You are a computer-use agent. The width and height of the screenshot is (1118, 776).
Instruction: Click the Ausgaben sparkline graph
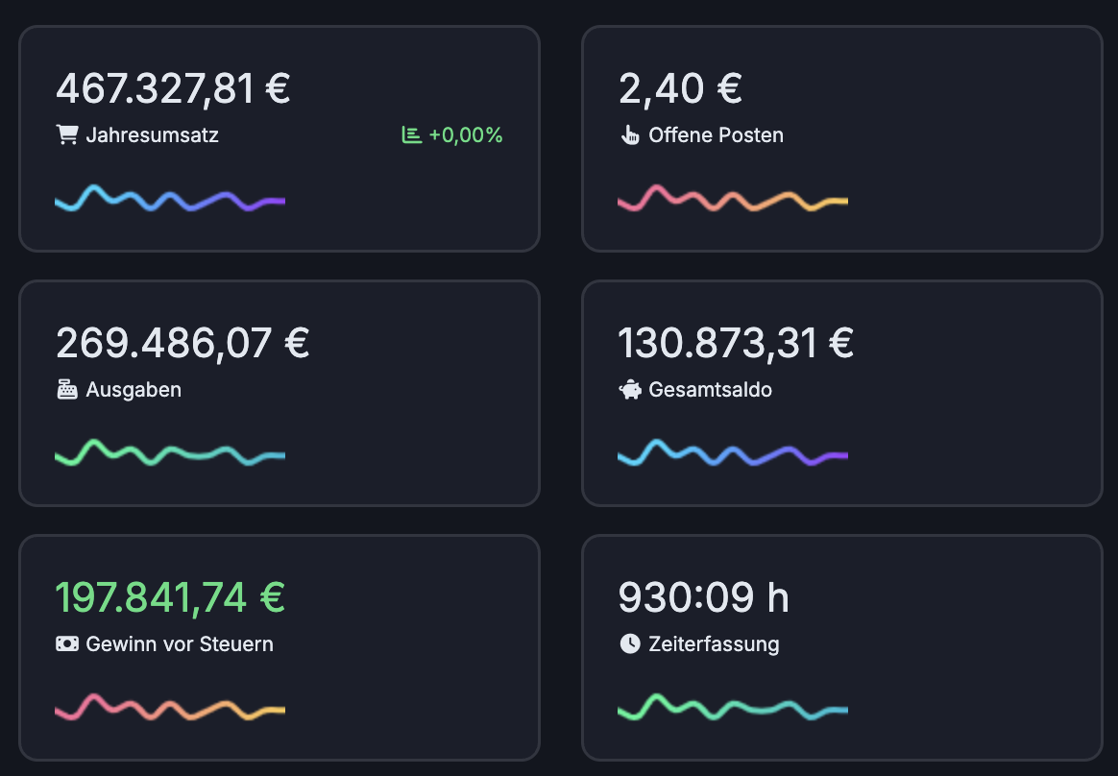[169, 454]
